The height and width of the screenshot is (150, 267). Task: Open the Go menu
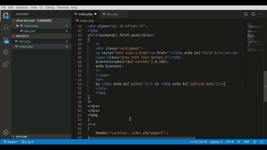click(x=41, y=7)
